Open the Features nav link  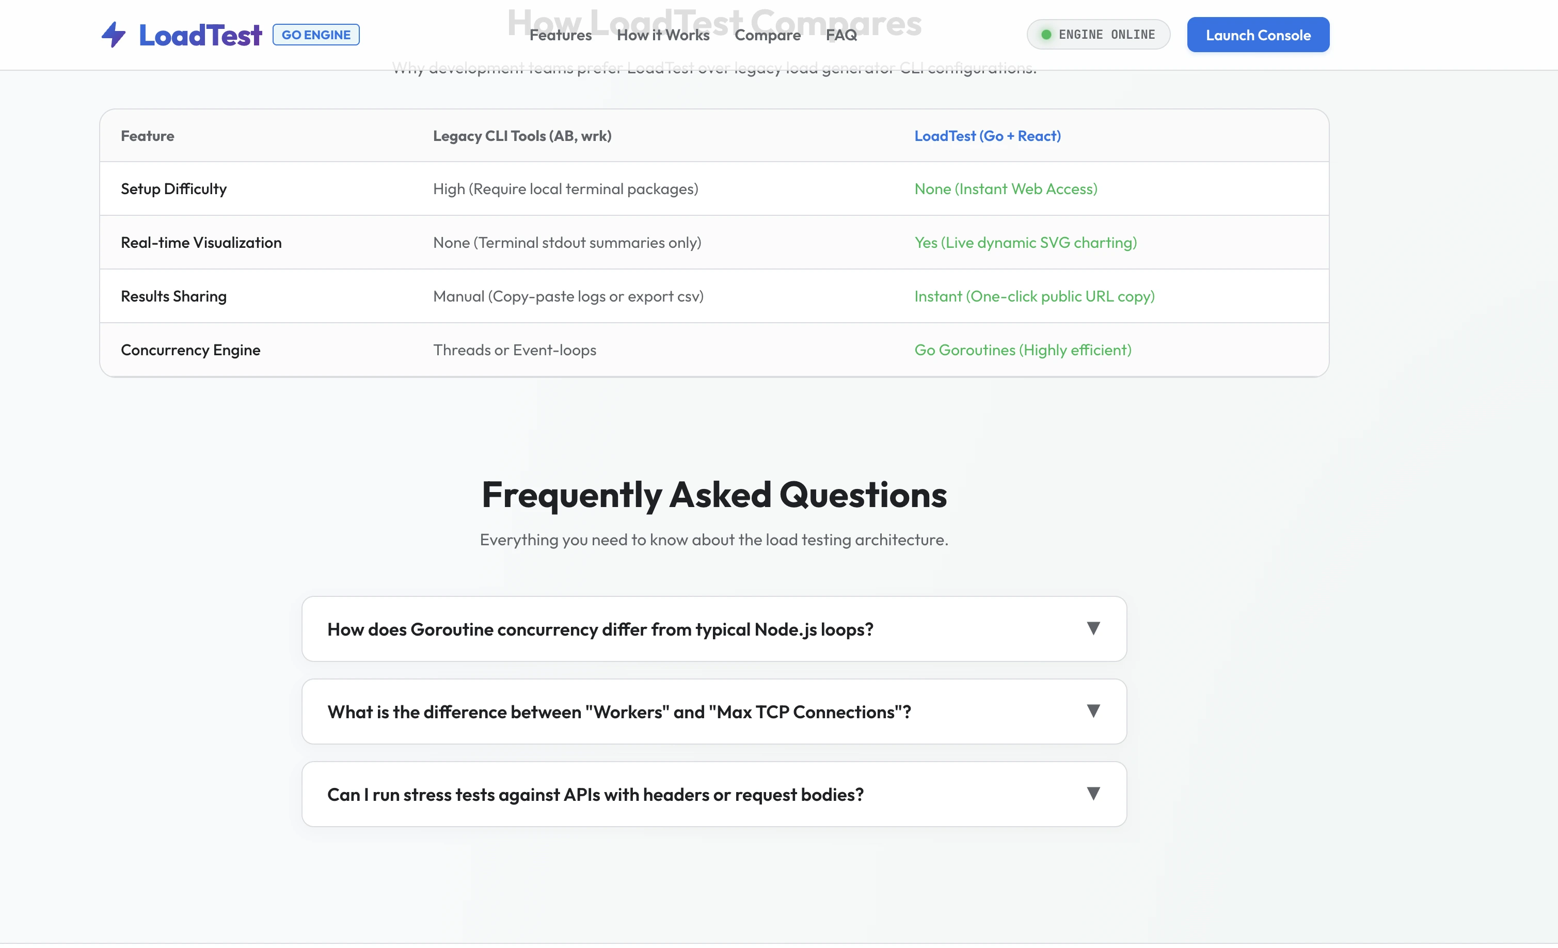560,35
